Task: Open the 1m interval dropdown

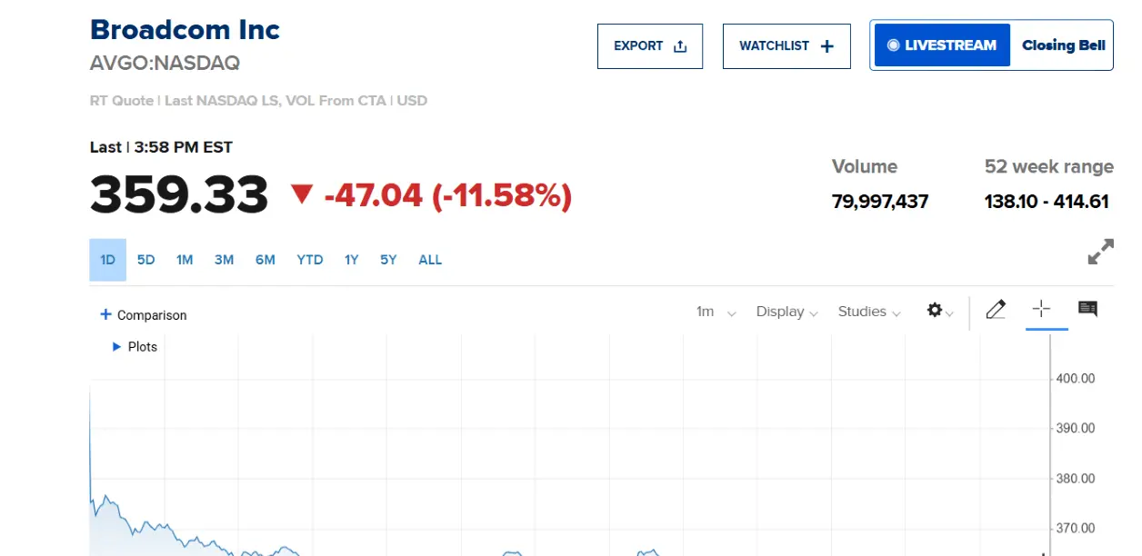Action: pyautogui.click(x=716, y=312)
